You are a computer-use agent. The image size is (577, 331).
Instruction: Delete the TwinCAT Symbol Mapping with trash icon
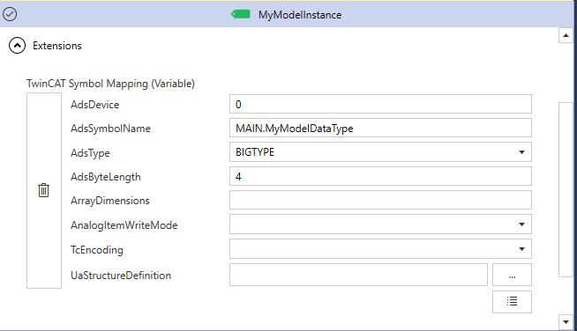44,190
